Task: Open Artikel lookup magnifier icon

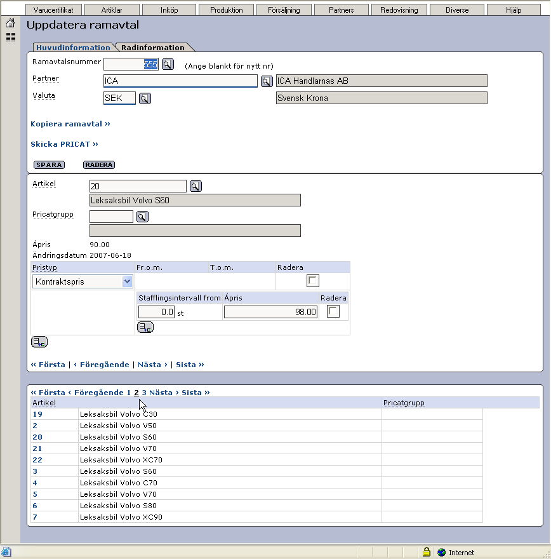Action: point(196,186)
